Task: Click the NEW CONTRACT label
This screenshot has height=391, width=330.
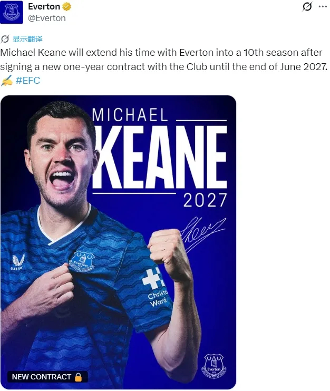Action: (41, 377)
